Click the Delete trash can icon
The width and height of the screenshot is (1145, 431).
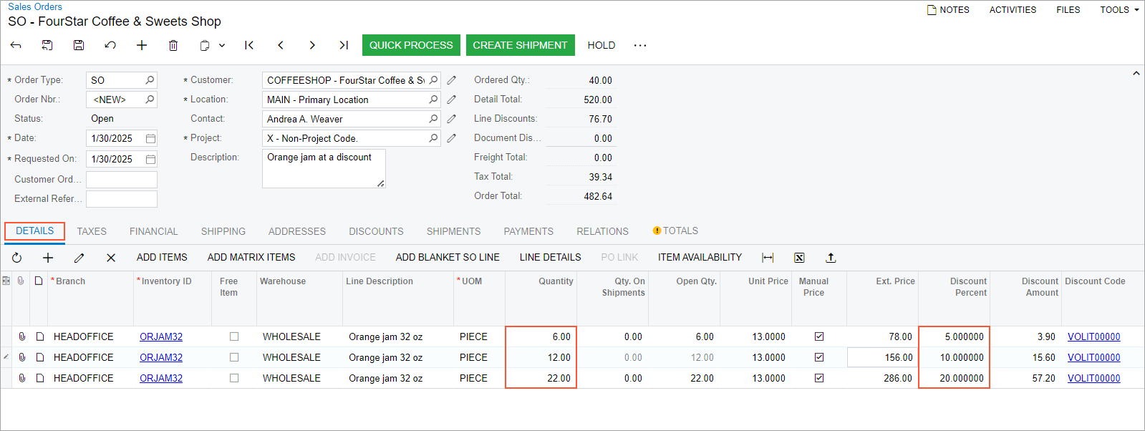[x=173, y=45]
